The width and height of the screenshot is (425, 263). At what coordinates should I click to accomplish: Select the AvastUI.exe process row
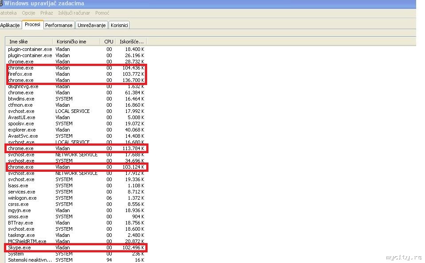(76, 117)
